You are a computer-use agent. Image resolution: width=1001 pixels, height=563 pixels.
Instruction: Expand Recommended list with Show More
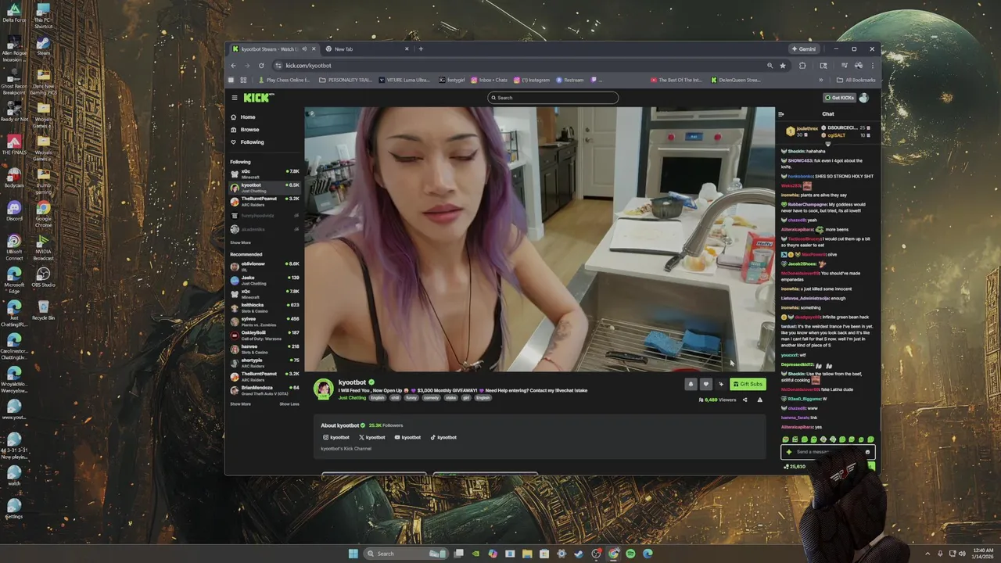click(240, 404)
